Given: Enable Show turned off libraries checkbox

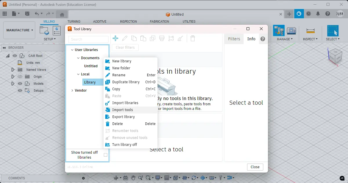Looking at the screenshot, I should click(106, 155).
